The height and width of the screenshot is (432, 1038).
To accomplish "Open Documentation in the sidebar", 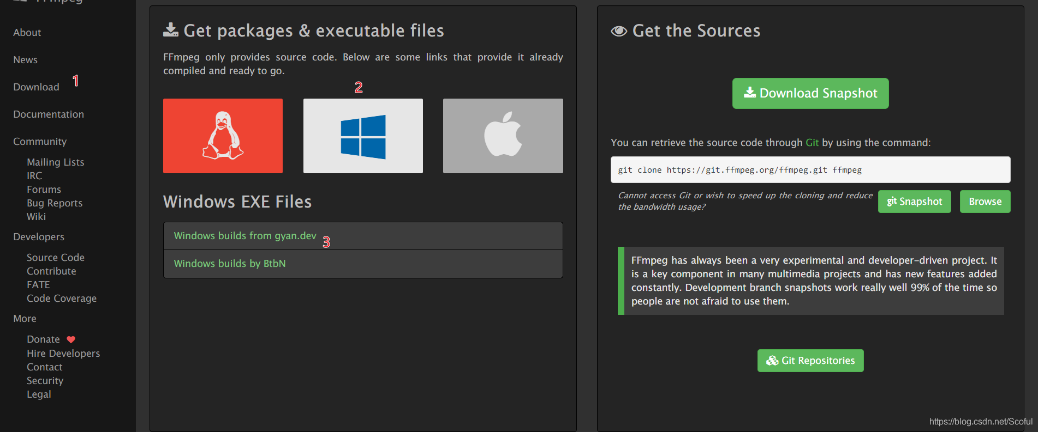I will 49,114.
